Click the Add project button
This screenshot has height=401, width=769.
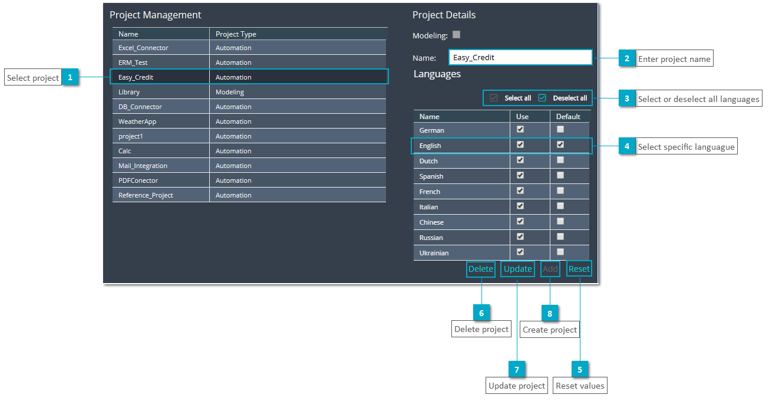click(550, 269)
